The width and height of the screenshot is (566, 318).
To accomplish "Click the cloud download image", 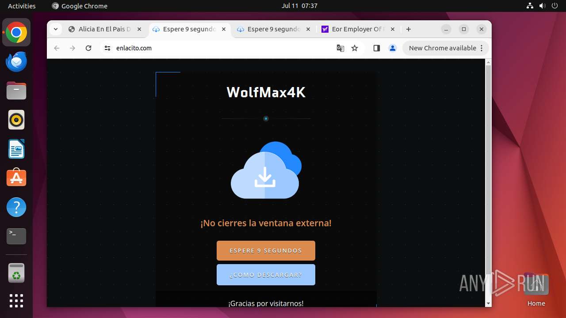I will click(x=266, y=170).
